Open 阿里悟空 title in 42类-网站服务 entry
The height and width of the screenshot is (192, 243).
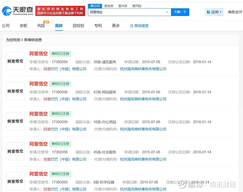(39, 84)
